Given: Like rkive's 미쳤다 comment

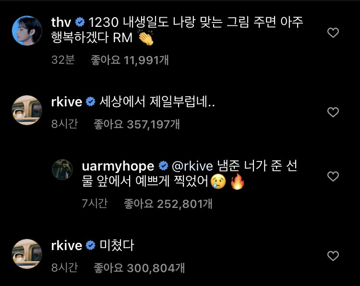Looking at the screenshot, I should [x=333, y=256].
